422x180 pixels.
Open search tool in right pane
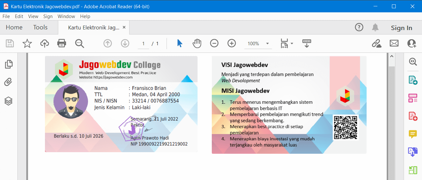point(413,62)
